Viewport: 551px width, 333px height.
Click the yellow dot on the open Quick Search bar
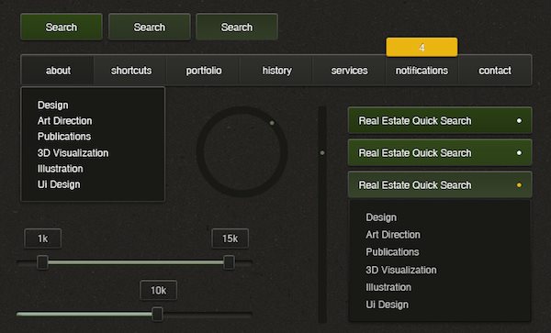tap(519, 185)
